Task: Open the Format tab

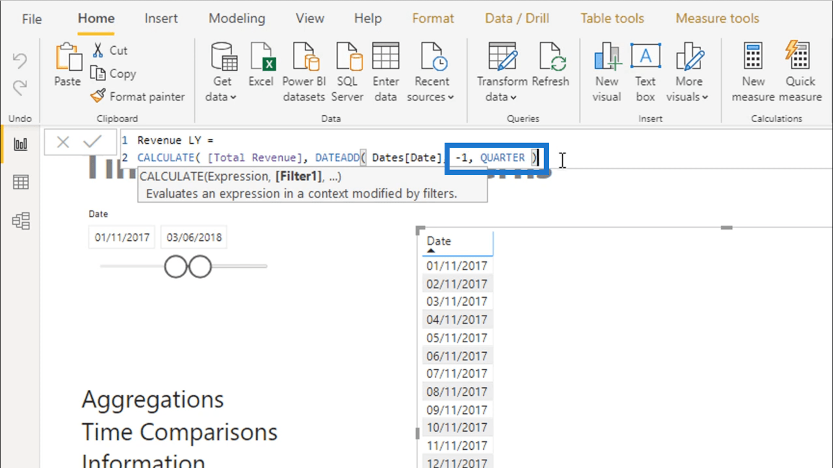Action: pyautogui.click(x=433, y=19)
